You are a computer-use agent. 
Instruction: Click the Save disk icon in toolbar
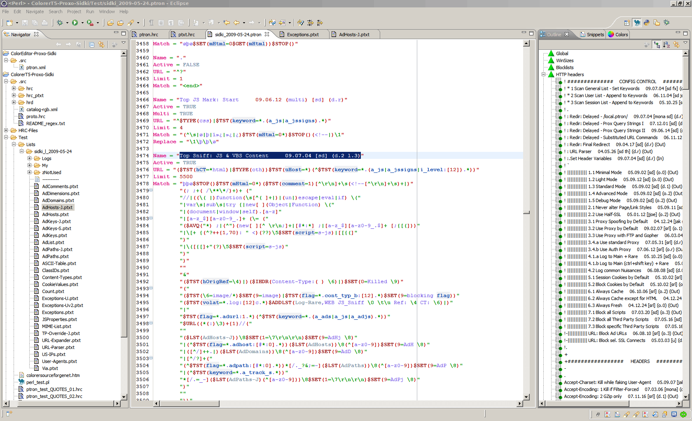(x=25, y=23)
